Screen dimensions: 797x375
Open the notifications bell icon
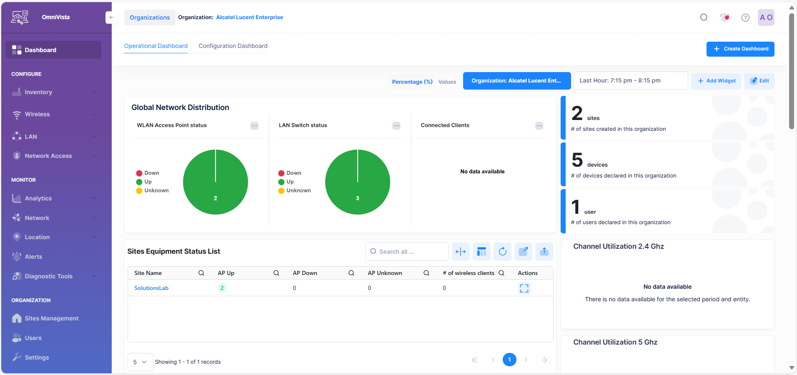click(x=725, y=17)
